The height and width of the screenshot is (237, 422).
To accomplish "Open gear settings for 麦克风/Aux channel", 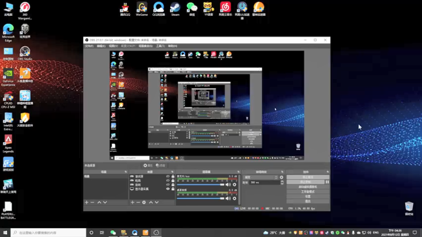I will point(234,185).
